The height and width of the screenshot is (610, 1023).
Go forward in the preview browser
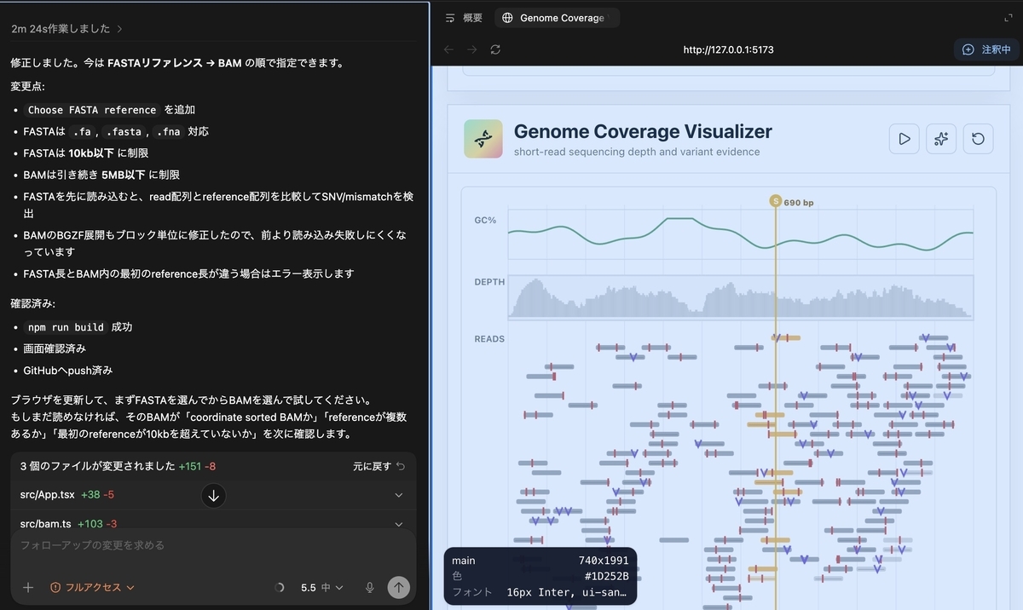pyautogui.click(x=471, y=49)
